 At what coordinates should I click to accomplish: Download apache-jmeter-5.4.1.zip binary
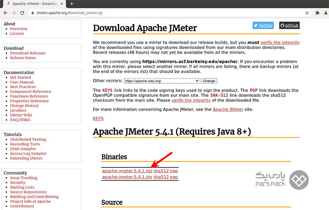(x=127, y=177)
